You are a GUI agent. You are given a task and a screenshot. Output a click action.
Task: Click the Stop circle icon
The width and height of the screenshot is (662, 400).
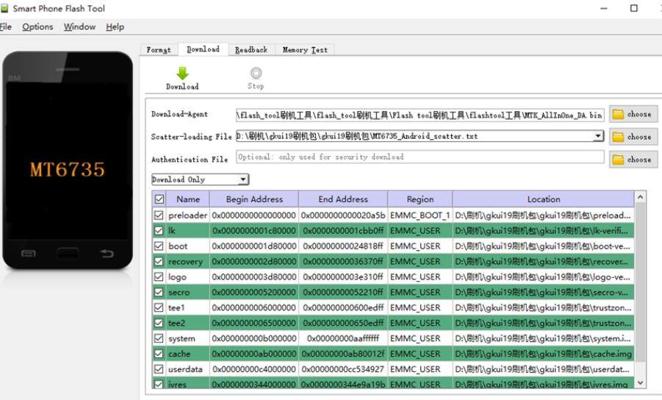tap(256, 73)
